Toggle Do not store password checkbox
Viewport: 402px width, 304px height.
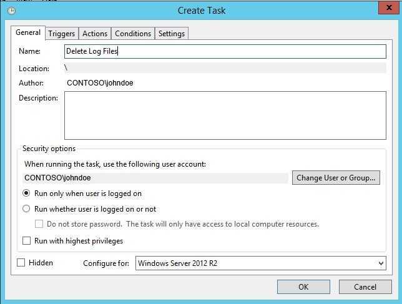(39, 224)
